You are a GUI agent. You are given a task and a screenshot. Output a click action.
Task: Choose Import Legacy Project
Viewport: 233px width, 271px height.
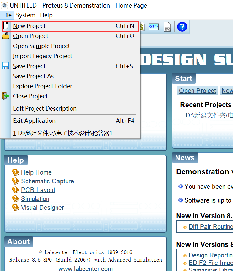click(71, 56)
